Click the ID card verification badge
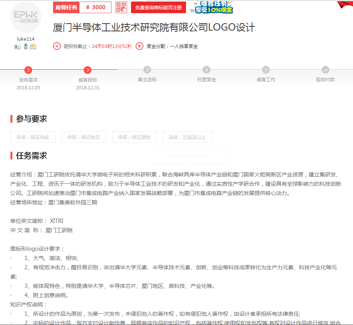This screenshot has height=325, width=353. coord(17,47)
